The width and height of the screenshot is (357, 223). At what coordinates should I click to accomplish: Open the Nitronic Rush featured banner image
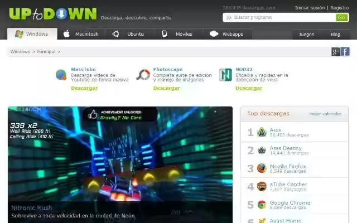point(120,154)
